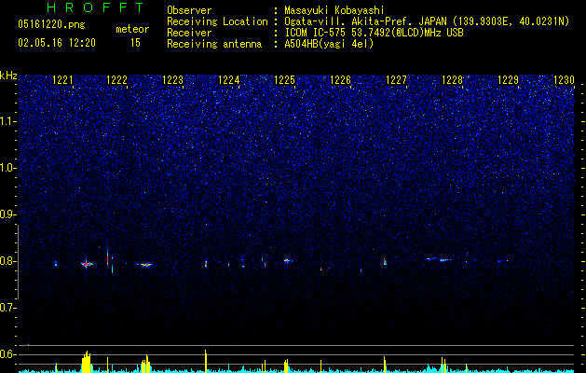Click the 'meteor' label
The image size is (586, 373).
pyautogui.click(x=132, y=29)
